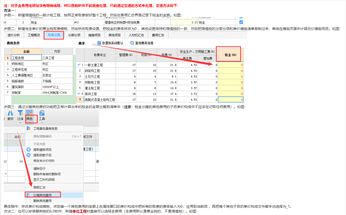
Task: Click the 合价 column header
Action: [x=17, y=137]
